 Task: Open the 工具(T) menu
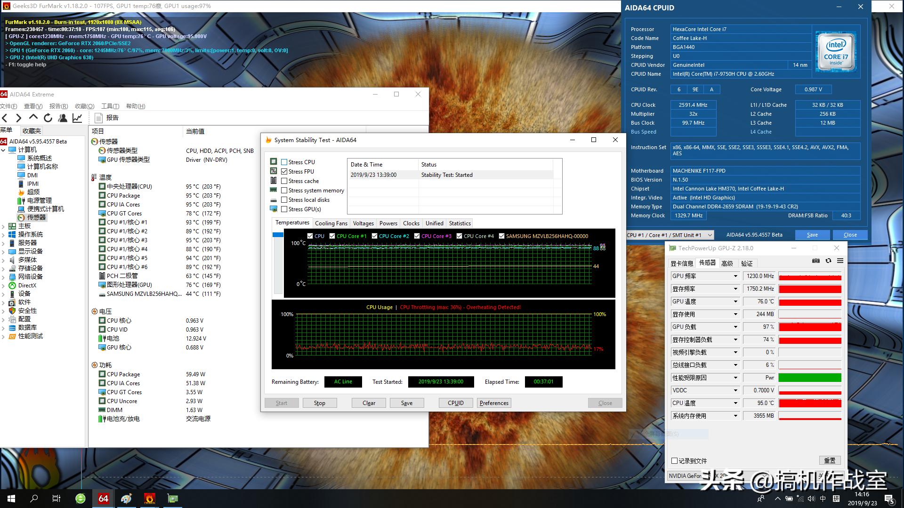[110, 106]
